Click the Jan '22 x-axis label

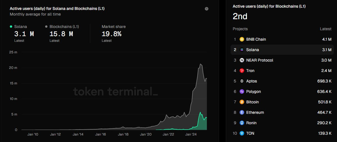click(168, 135)
